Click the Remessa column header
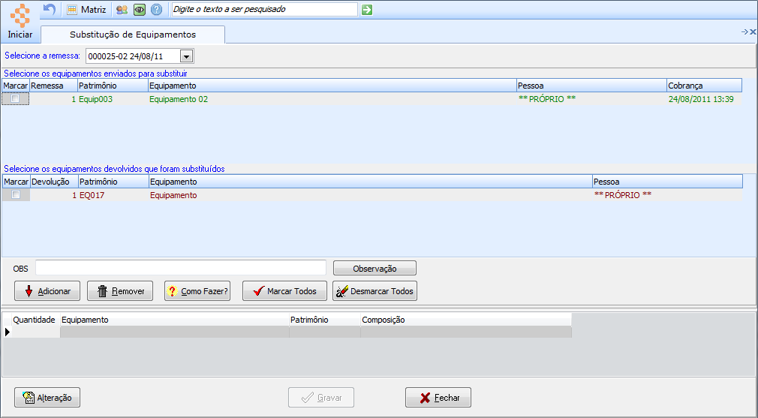 pos(53,86)
